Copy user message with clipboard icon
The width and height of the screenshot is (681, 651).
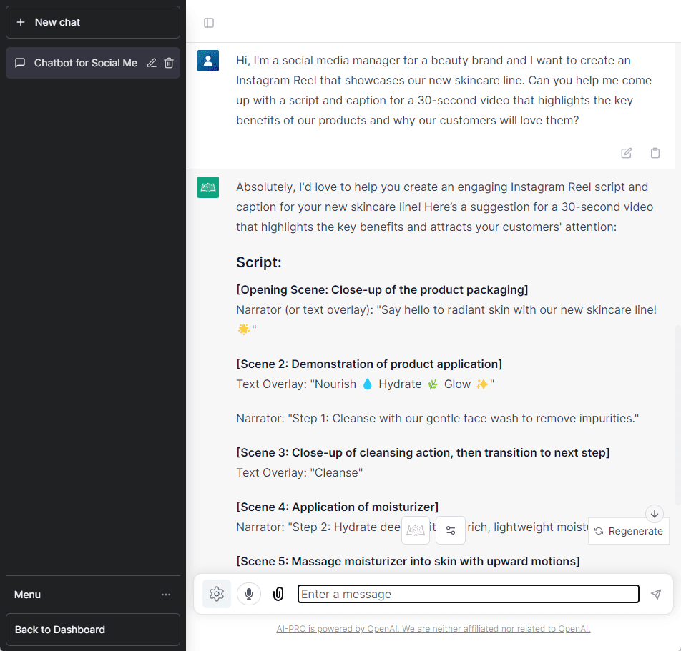pyautogui.click(x=655, y=153)
